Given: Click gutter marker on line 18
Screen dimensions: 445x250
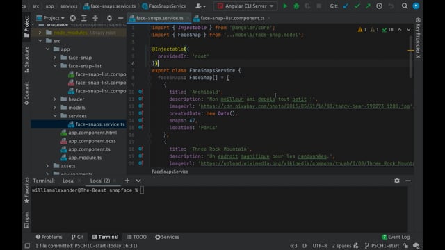Looking at the screenshot, I should coord(140,149).
